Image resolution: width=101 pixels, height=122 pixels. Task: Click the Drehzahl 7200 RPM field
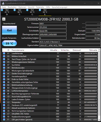click(93, 31)
